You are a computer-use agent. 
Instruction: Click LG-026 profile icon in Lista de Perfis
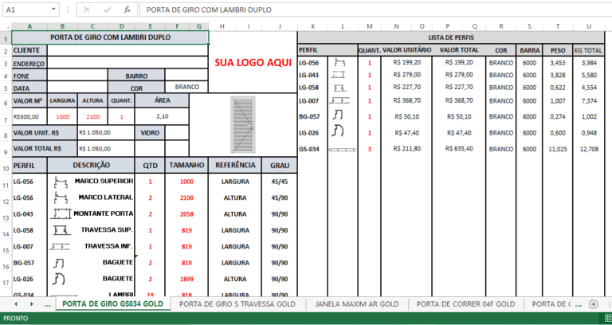pyautogui.click(x=338, y=131)
